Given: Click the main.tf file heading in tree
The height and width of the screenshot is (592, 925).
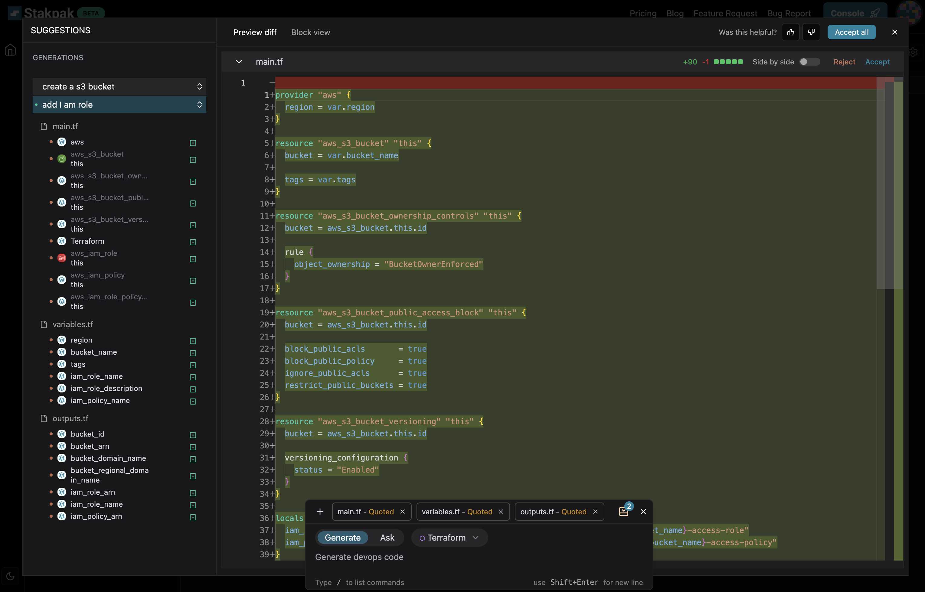Looking at the screenshot, I should [65, 126].
